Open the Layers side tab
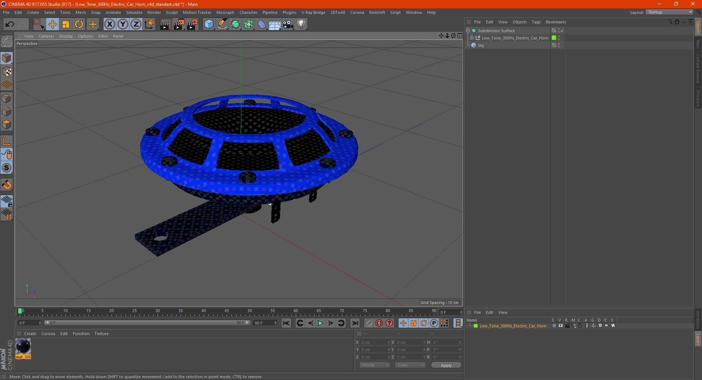The image size is (702, 380). 698,339
